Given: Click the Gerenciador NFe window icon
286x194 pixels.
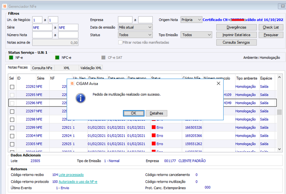Looking at the screenshot, I should [5, 5].
